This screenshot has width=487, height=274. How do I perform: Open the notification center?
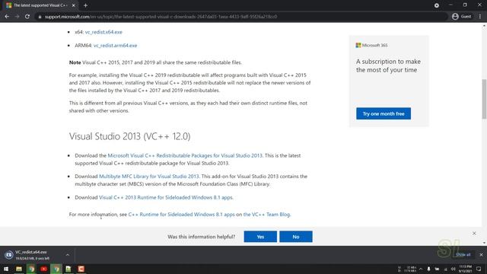[479, 269]
